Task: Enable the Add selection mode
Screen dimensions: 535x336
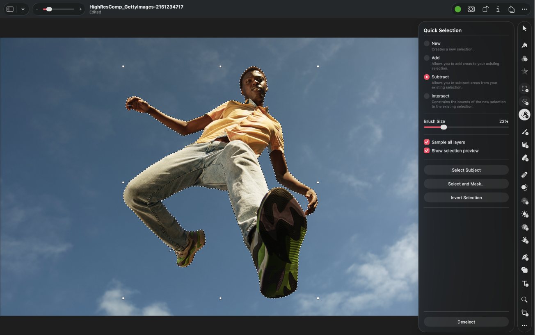Action: 427,58
